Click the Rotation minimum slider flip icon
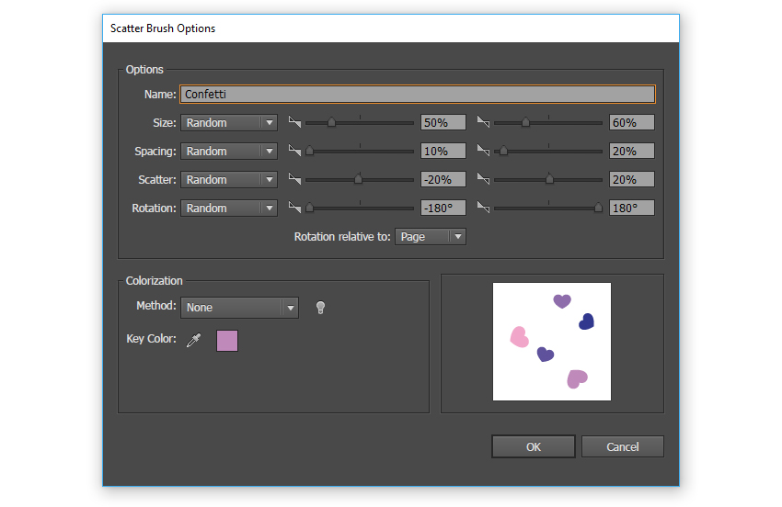The width and height of the screenshot is (782, 507). [294, 208]
